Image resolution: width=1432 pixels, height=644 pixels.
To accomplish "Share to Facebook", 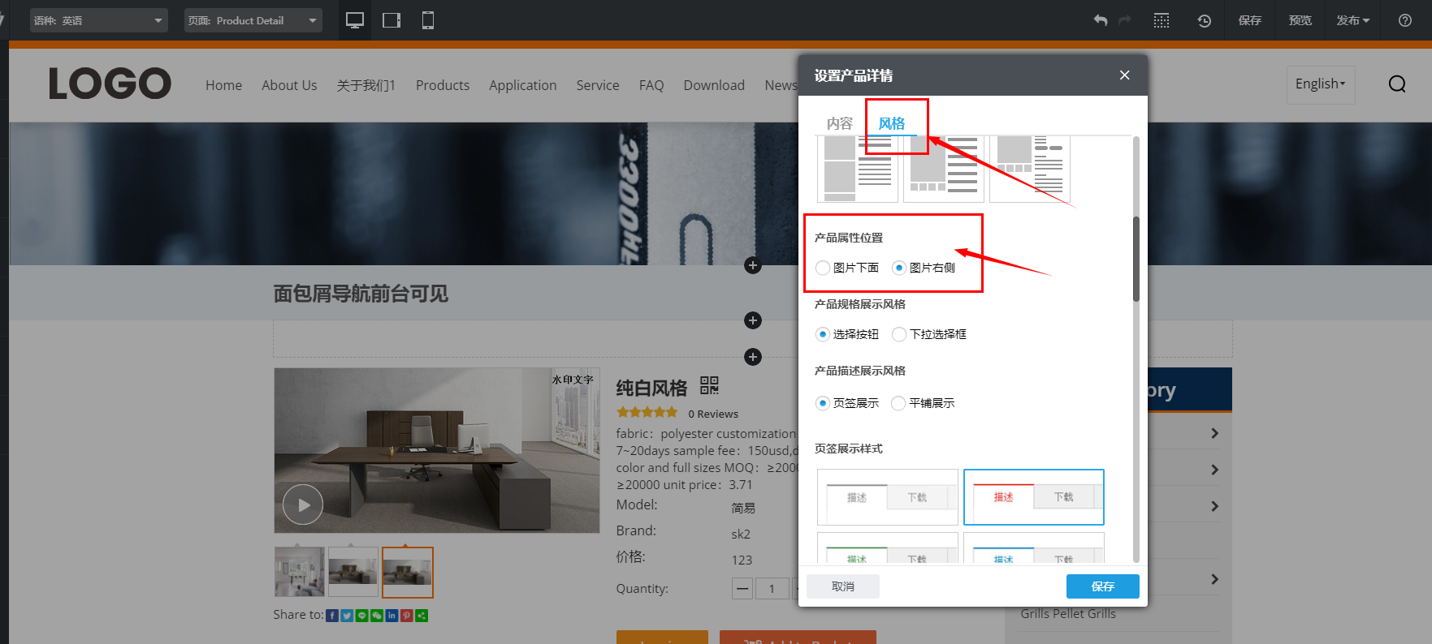I will (331, 616).
